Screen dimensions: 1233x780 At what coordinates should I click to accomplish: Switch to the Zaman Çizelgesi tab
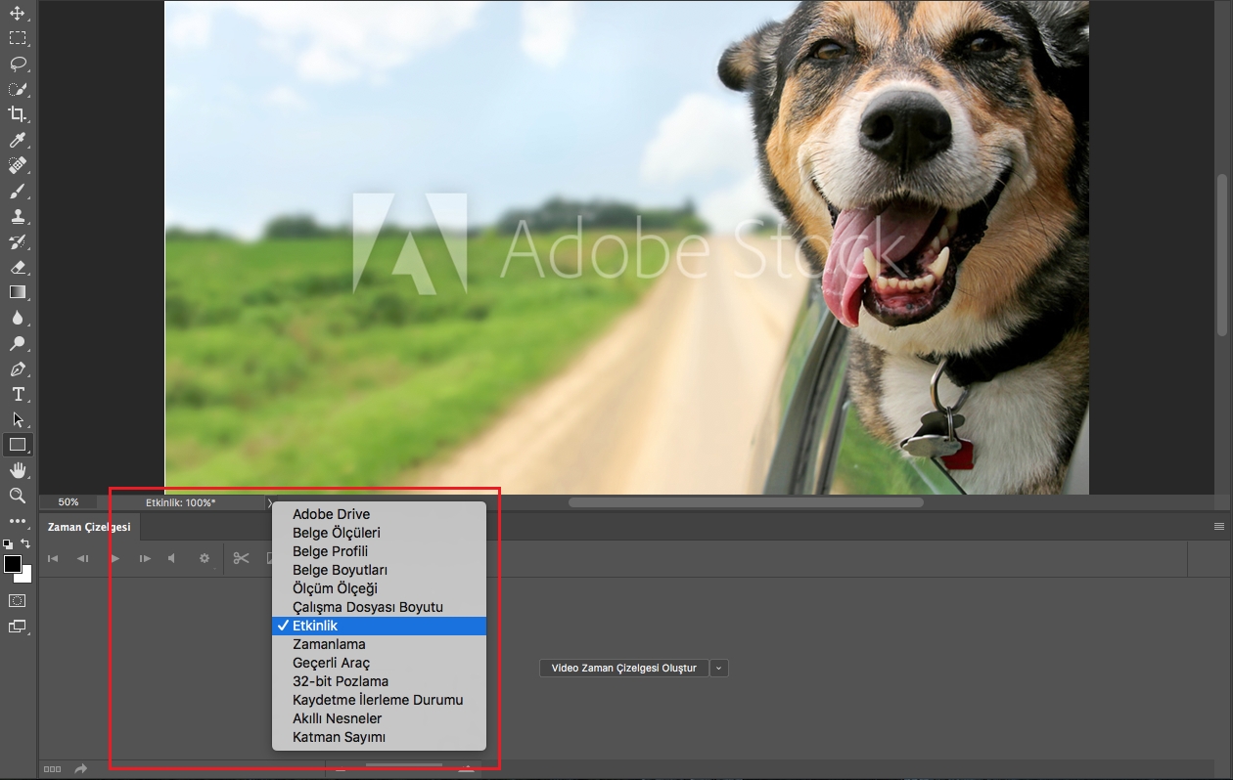click(89, 526)
